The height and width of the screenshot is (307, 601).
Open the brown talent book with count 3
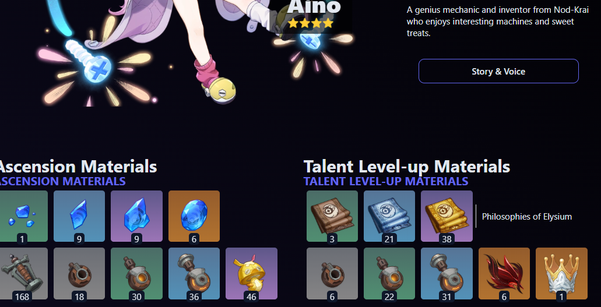pyautogui.click(x=332, y=216)
